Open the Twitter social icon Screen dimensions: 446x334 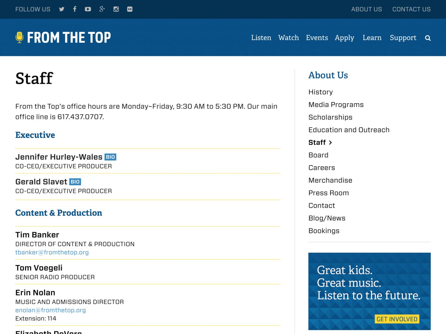(x=62, y=9)
